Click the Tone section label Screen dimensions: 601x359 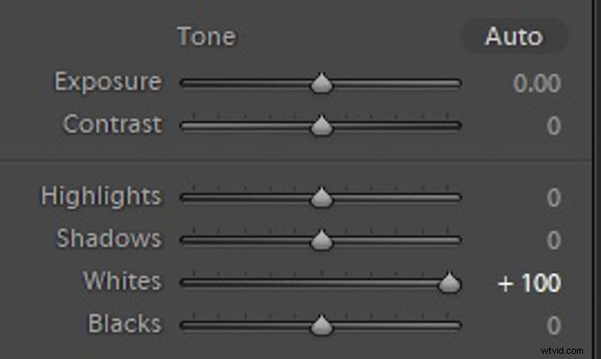[206, 37]
